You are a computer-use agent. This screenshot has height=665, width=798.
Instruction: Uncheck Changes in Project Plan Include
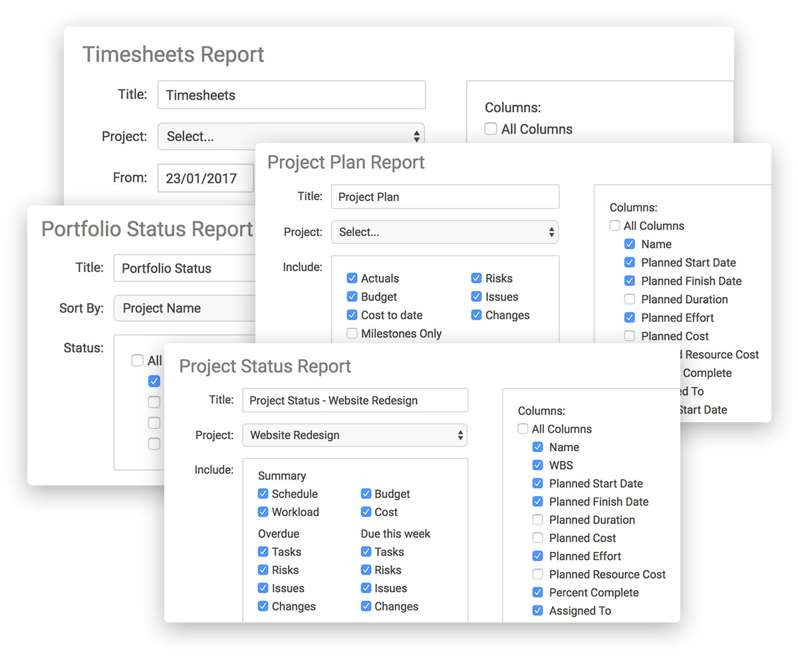pyautogui.click(x=476, y=315)
